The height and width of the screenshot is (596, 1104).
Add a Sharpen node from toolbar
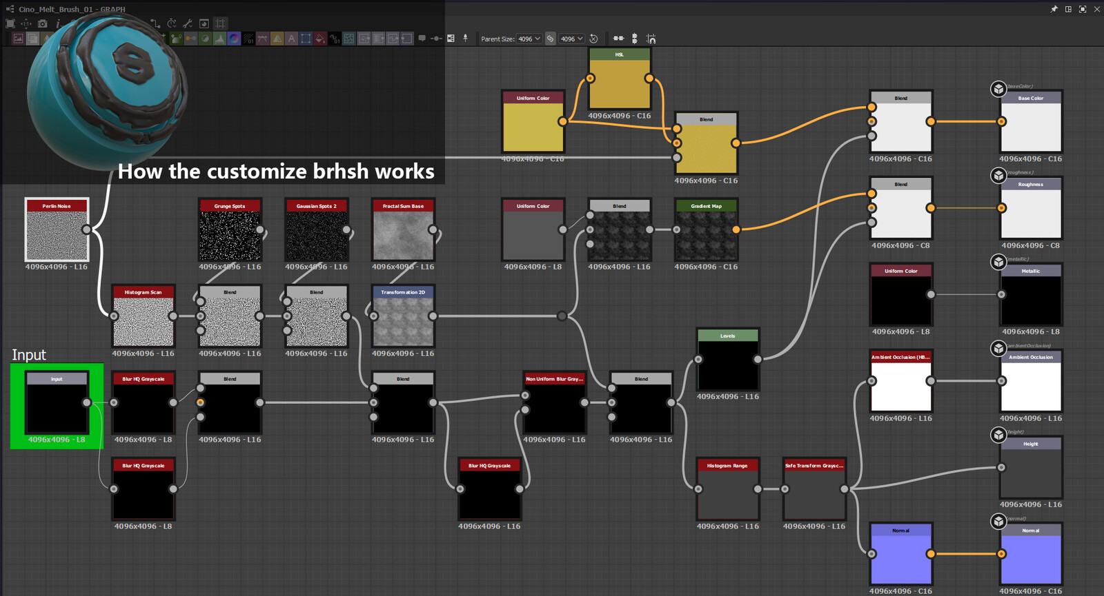coord(277,39)
